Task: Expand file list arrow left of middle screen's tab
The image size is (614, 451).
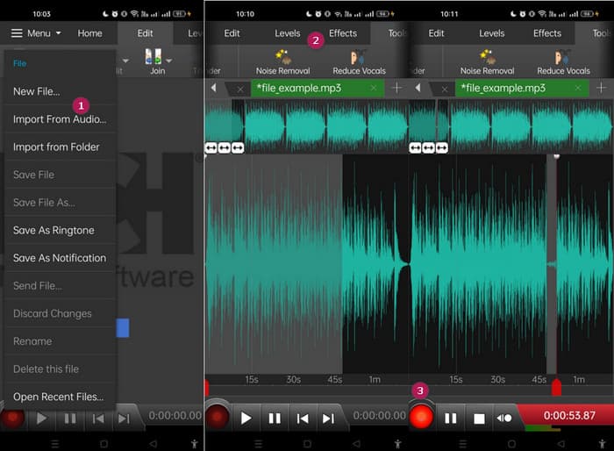Action: [213, 88]
